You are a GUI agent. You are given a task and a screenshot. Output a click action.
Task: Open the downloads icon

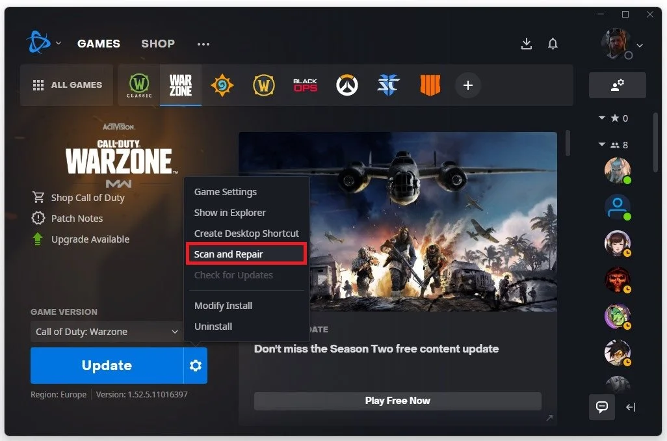coord(527,44)
